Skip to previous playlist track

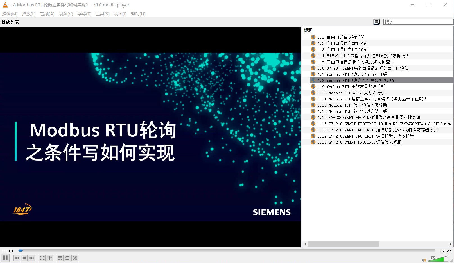pos(17,258)
